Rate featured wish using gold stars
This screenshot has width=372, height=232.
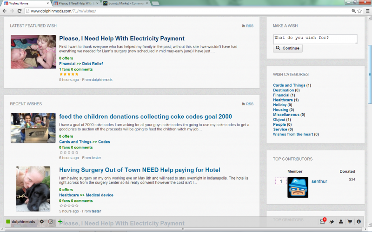click(69, 74)
